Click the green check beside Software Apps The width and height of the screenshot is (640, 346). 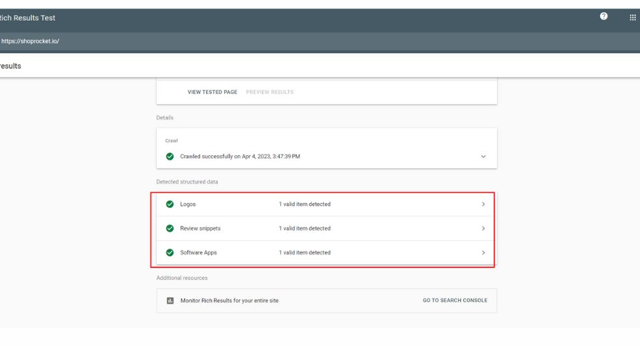170,253
